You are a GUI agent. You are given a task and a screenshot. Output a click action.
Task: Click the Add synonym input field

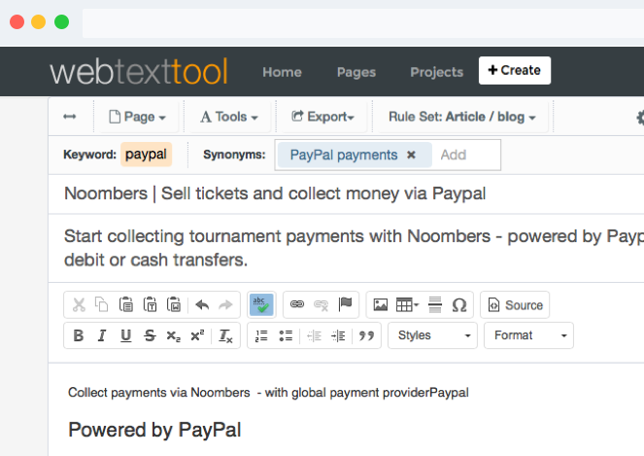pos(465,155)
